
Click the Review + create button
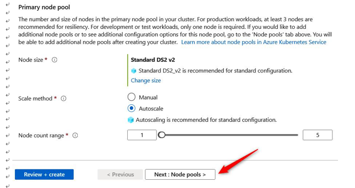[44, 175]
